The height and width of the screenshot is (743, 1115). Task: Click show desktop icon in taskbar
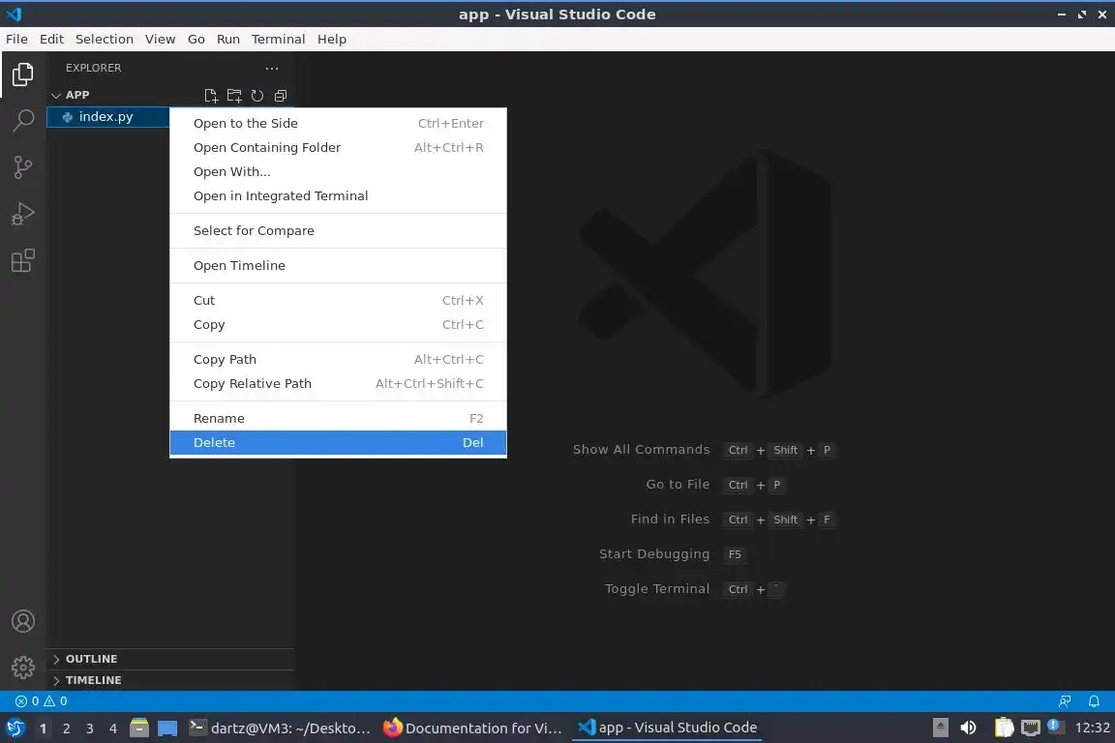[167, 728]
